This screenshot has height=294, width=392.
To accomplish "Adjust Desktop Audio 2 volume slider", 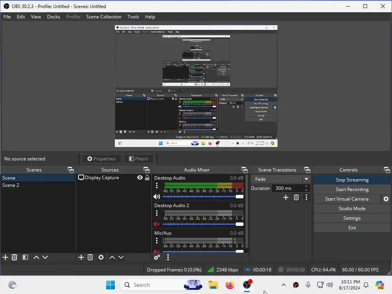I will [x=203, y=224].
